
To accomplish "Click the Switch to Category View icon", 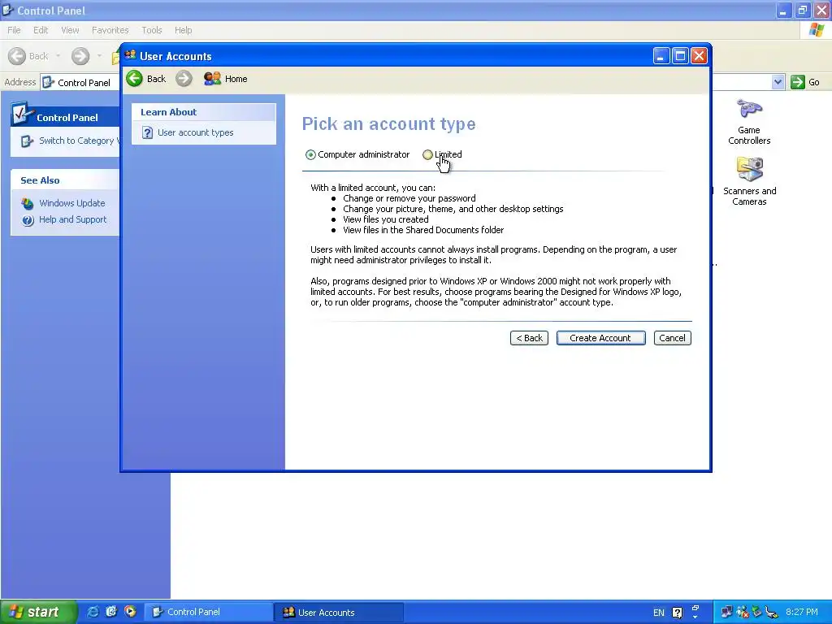I will coord(27,141).
